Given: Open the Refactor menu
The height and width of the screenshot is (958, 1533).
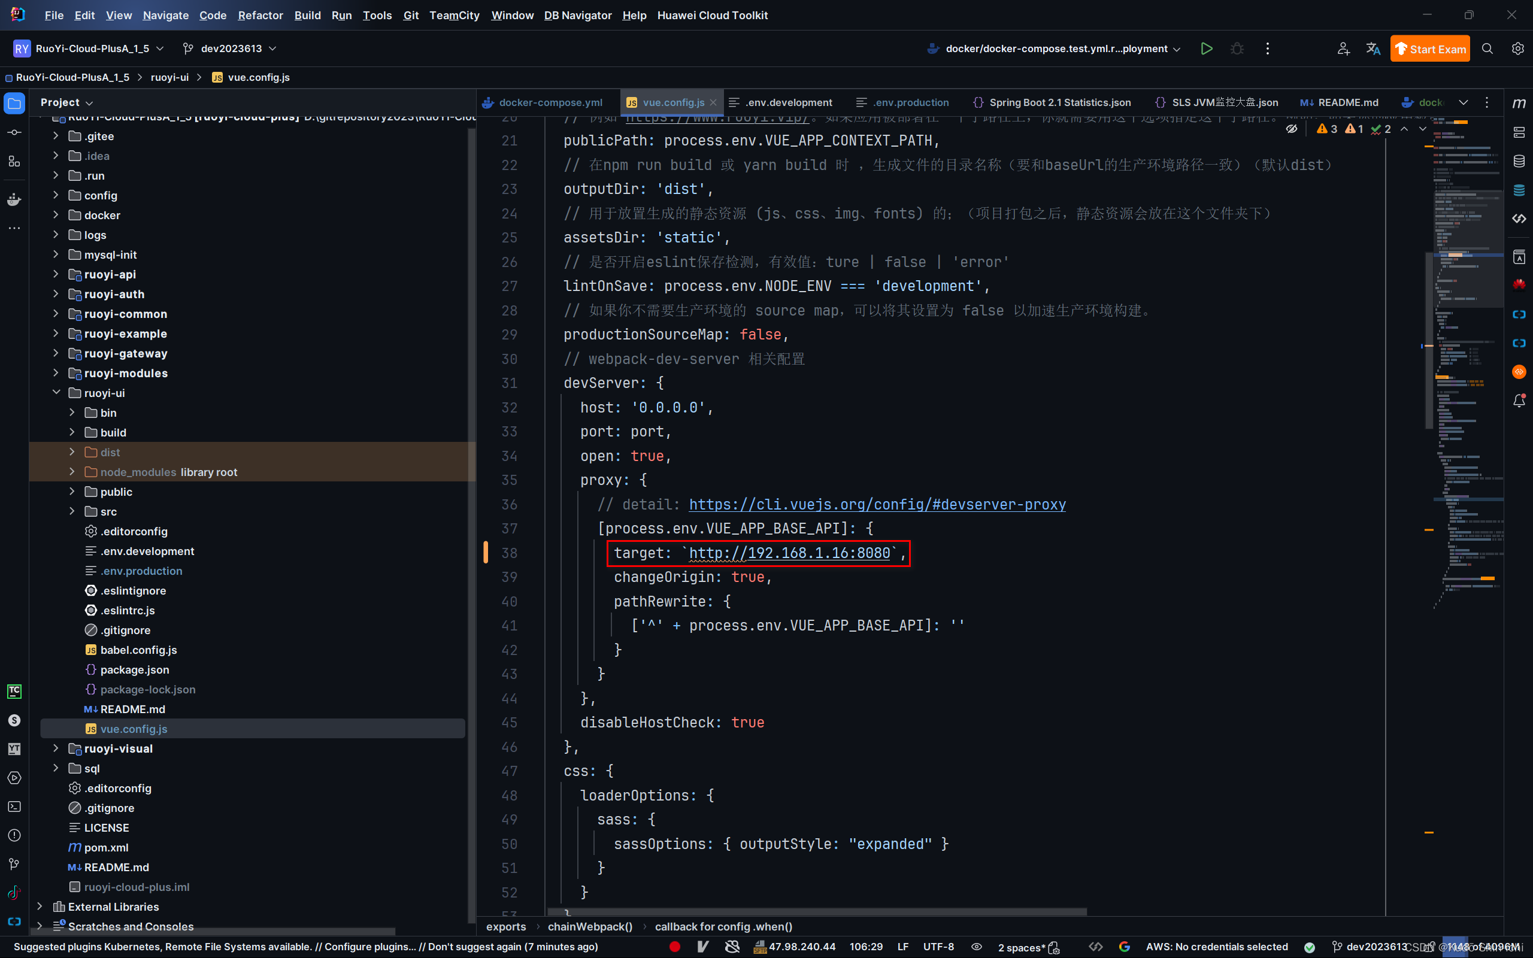Looking at the screenshot, I should [x=260, y=15].
